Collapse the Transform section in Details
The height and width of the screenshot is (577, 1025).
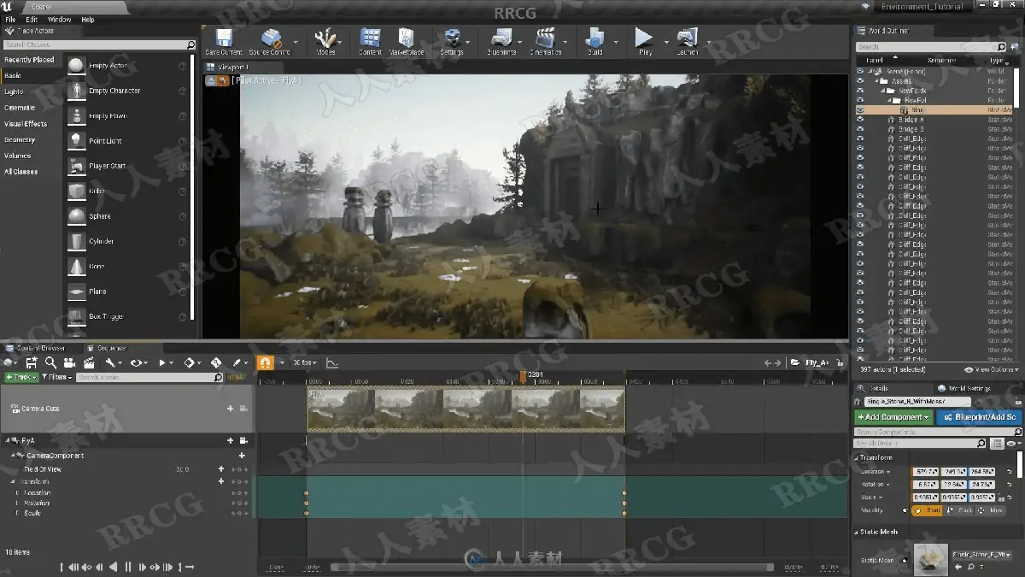[858, 457]
